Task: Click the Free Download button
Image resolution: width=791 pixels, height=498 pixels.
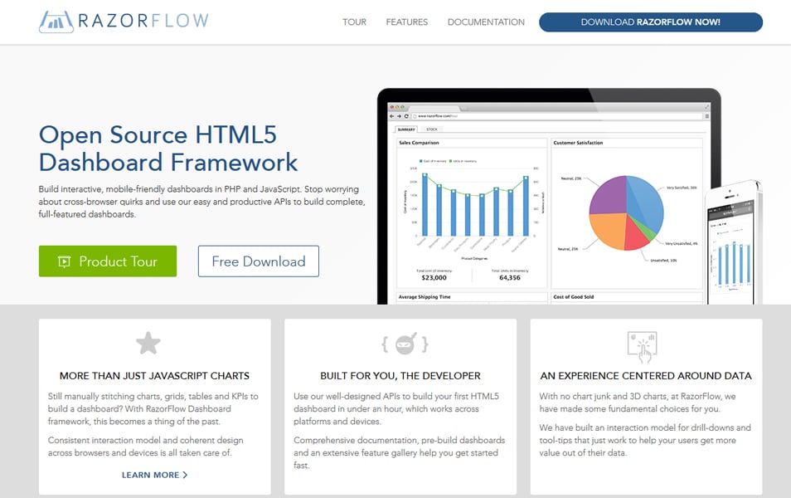Action: point(258,261)
